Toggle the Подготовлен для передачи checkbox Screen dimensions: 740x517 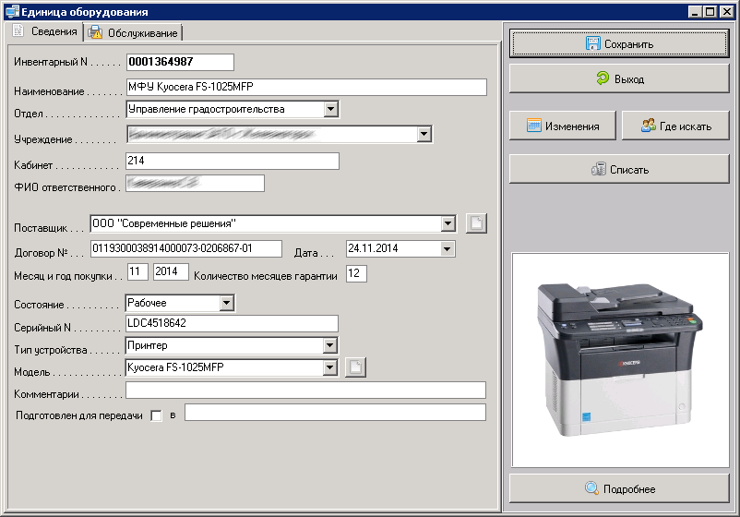click(156, 415)
